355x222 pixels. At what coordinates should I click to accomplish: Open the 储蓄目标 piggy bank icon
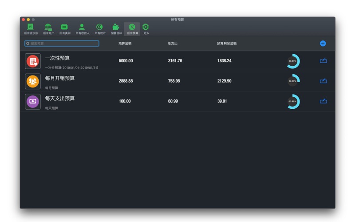(x=116, y=28)
